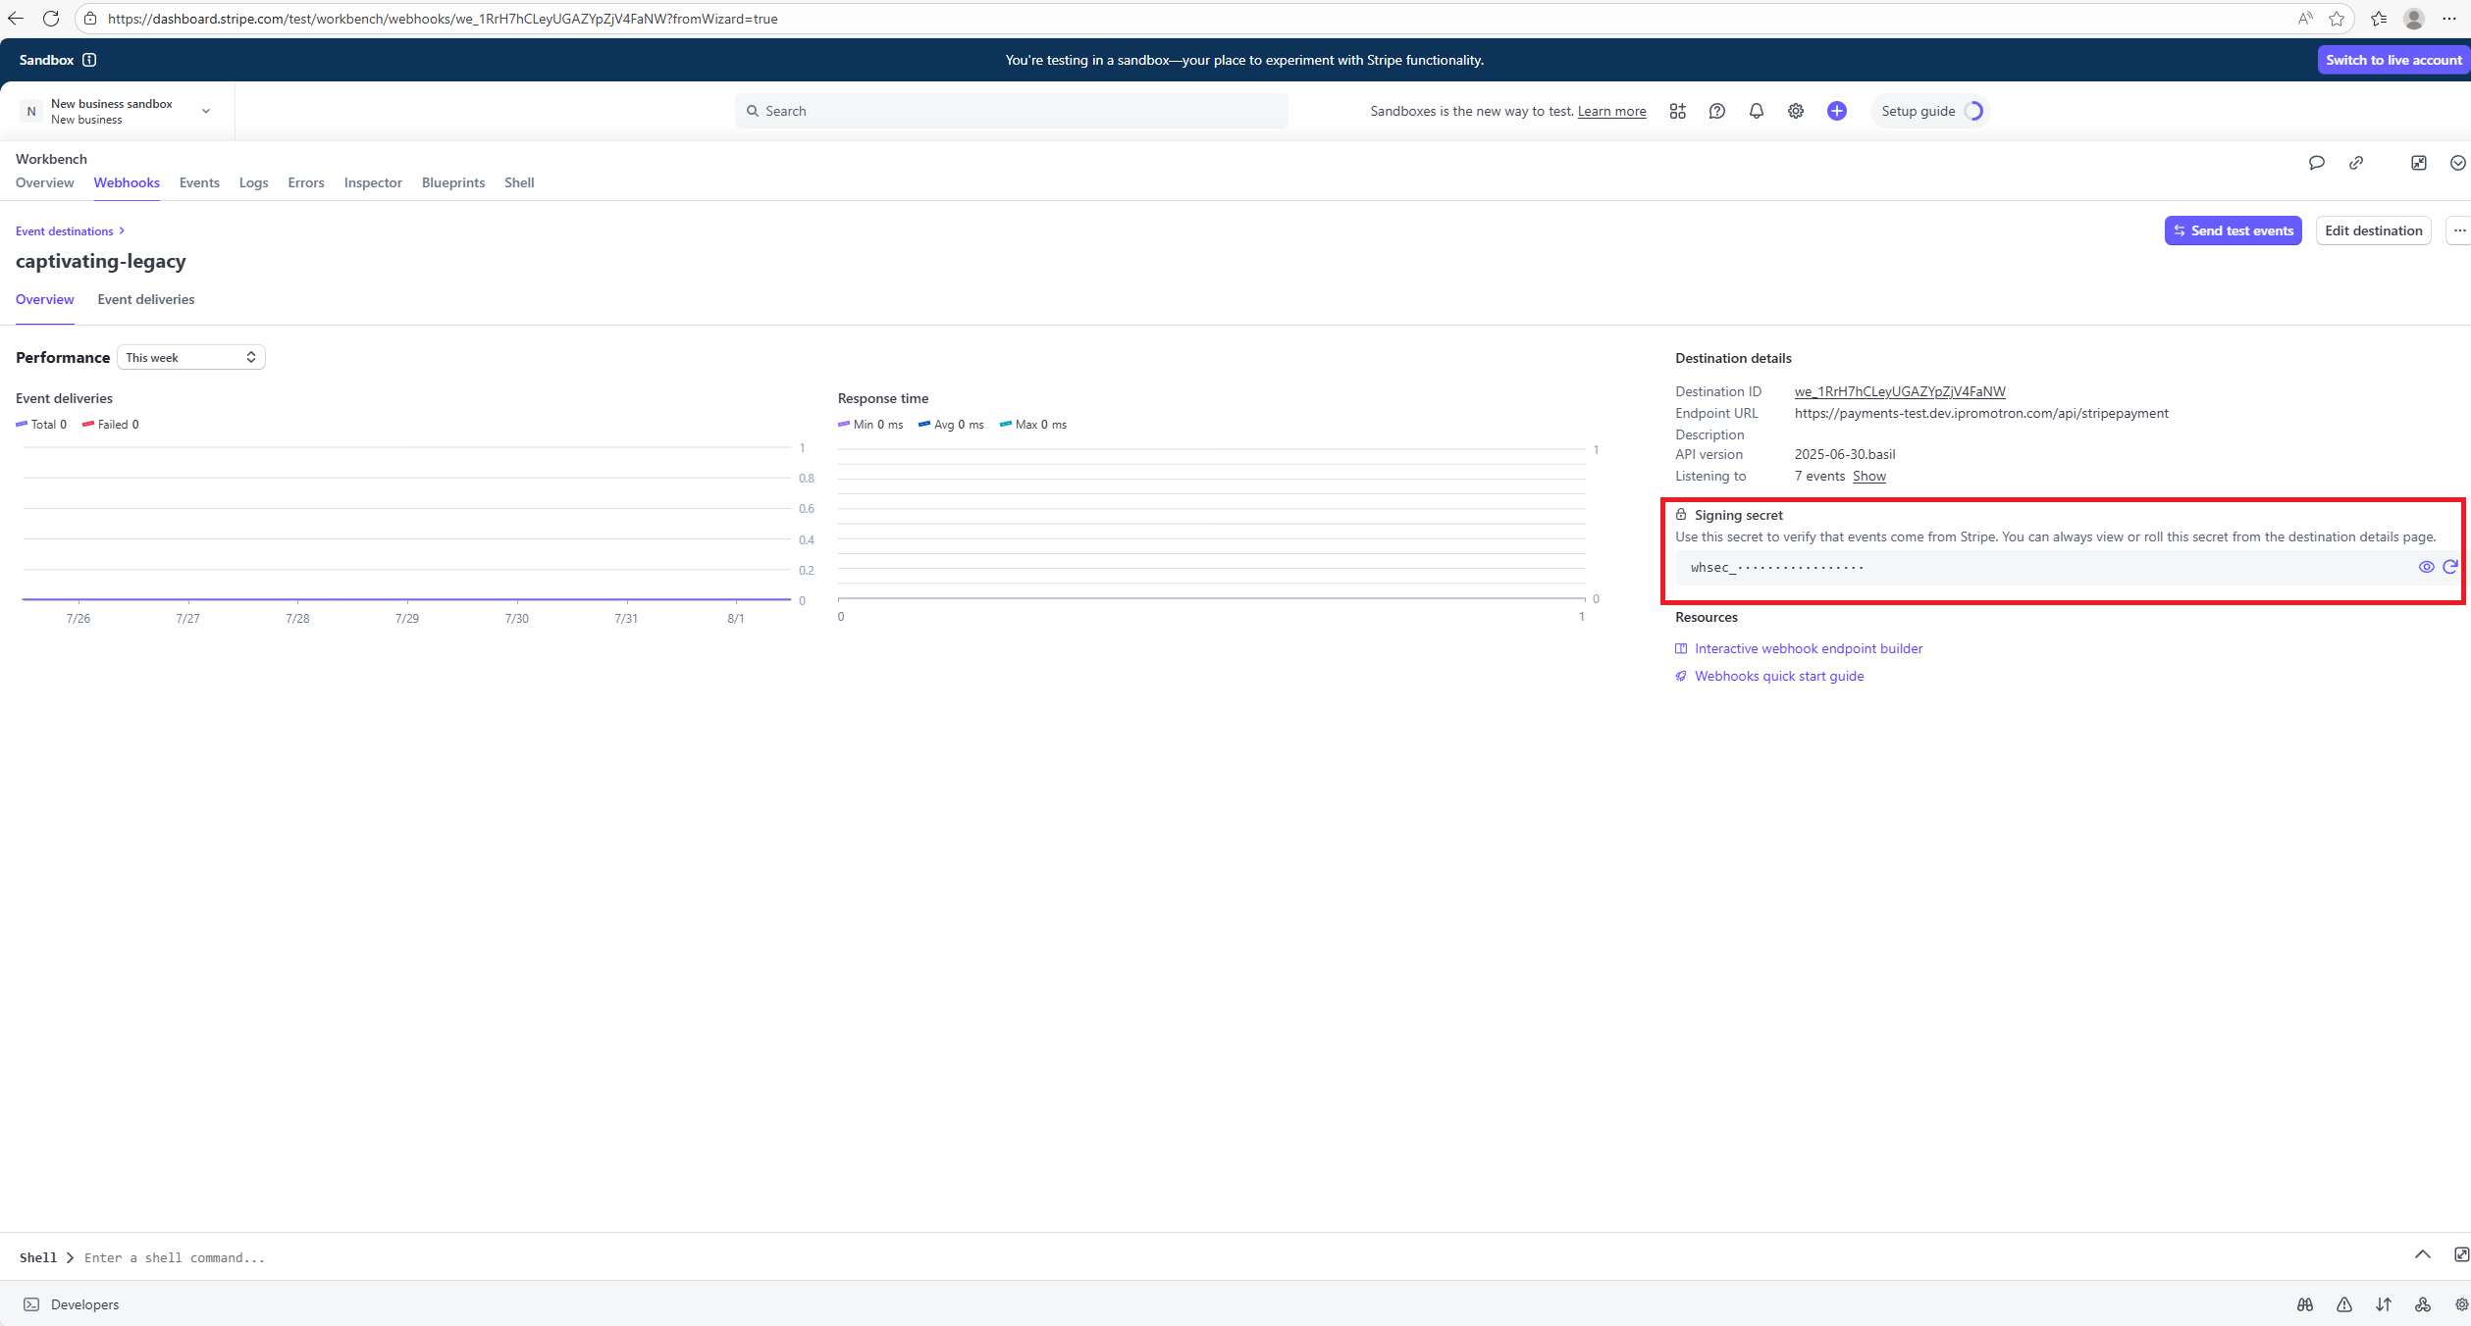Toggle the Failed series legend swatch
Image resolution: width=2471 pixels, height=1326 pixels.
click(88, 425)
